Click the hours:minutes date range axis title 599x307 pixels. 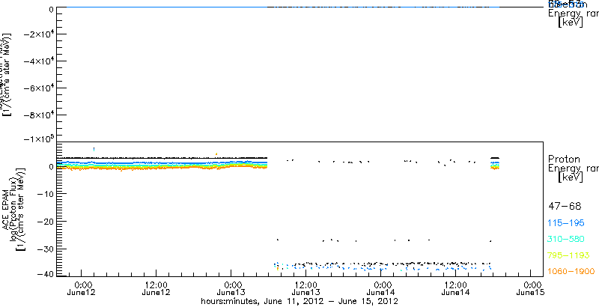tap(300, 302)
